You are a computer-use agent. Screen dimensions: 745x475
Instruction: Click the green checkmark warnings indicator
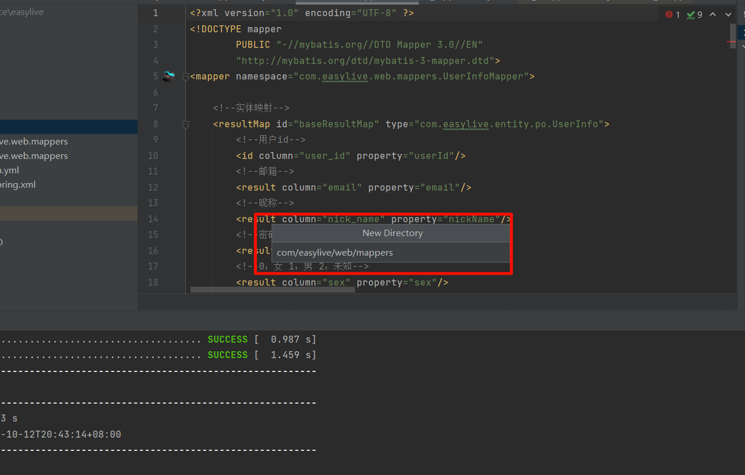(x=691, y=14)
